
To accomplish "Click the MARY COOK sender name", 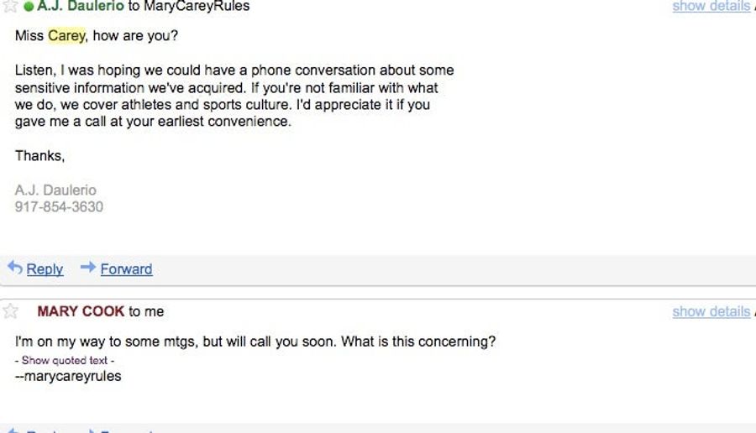I will (x=81, y=311).
